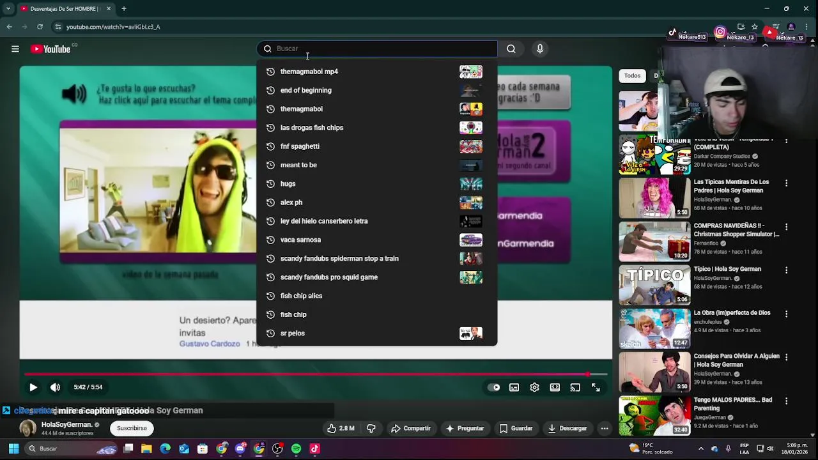Bookmark this page with star icon

click(x=755, y=27)
